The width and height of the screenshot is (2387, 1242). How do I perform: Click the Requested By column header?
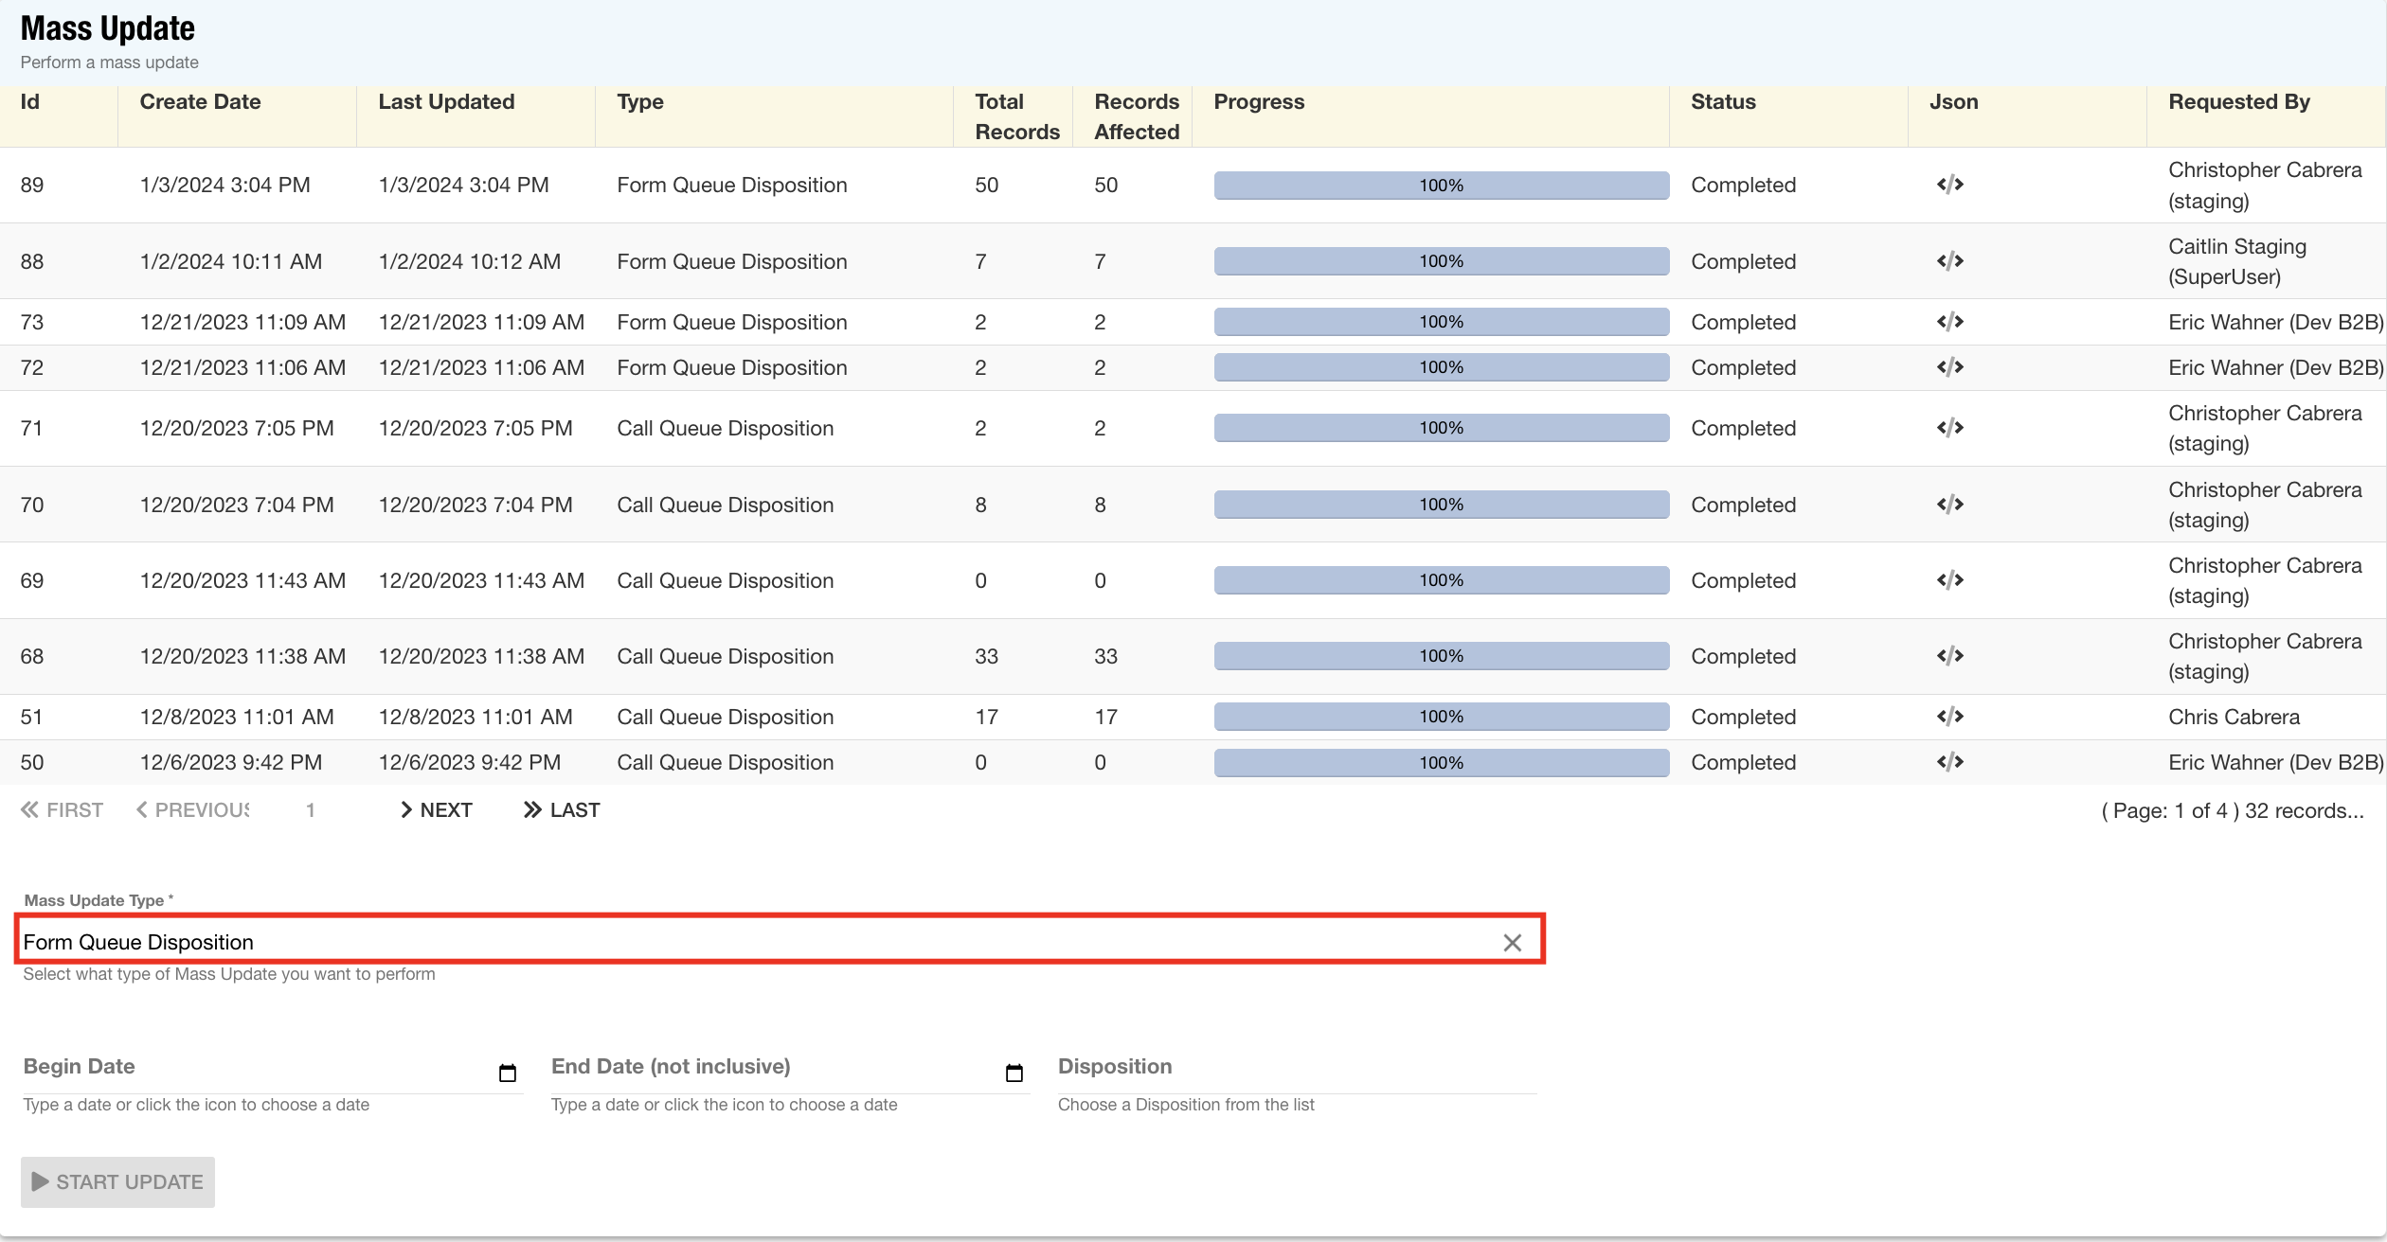pos(2238,102)
